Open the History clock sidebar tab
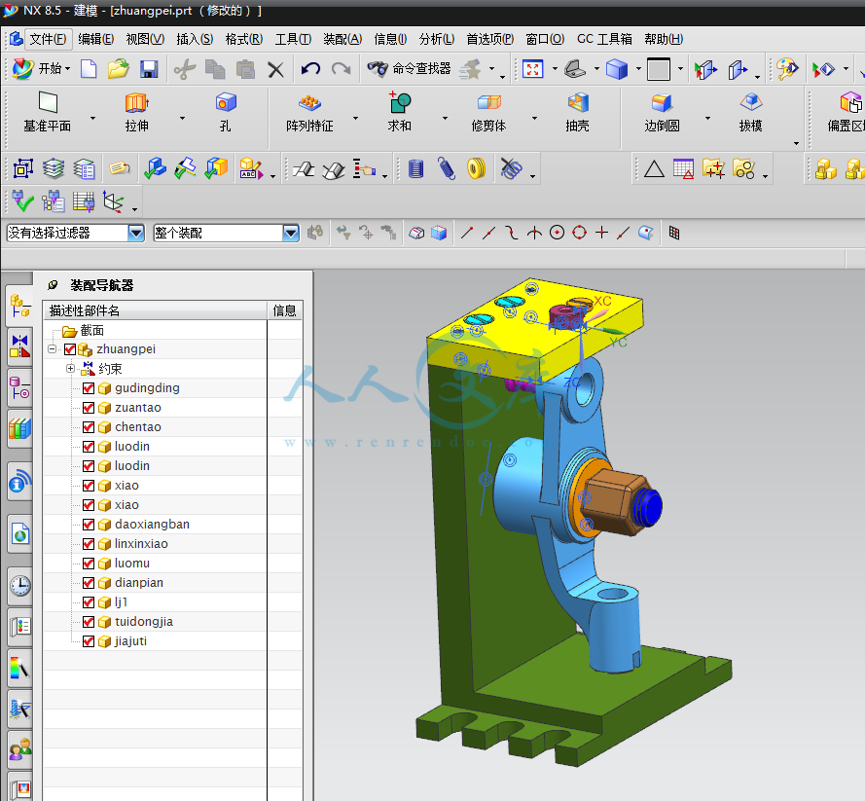Screen dimensions: 865x801 point(19,585)
